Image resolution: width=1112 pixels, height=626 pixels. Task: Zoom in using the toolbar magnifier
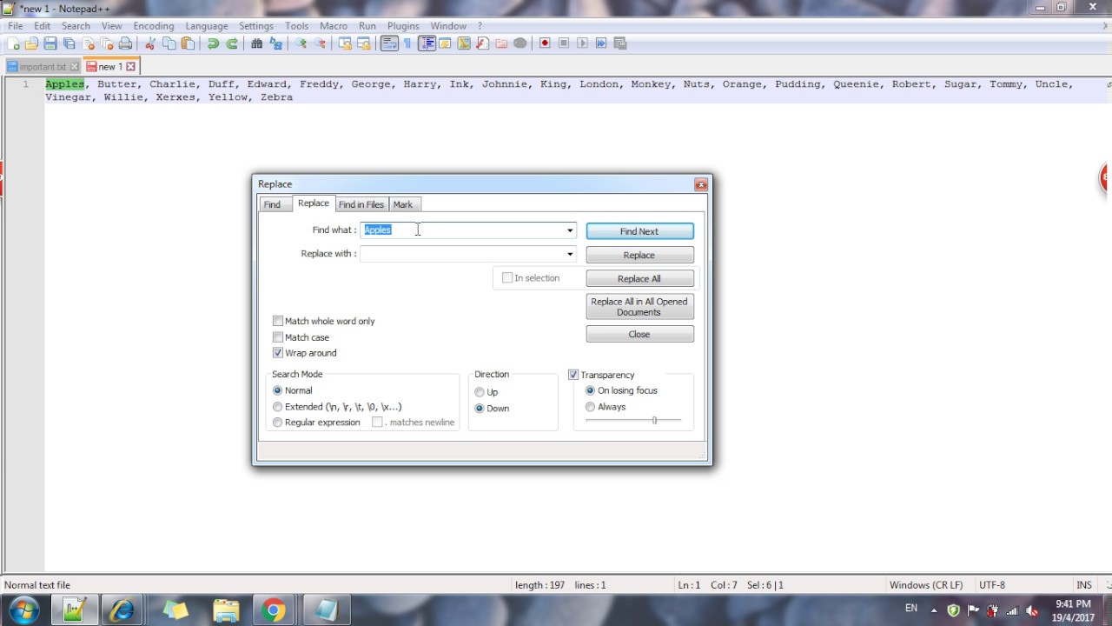click(x=301, y=43)
